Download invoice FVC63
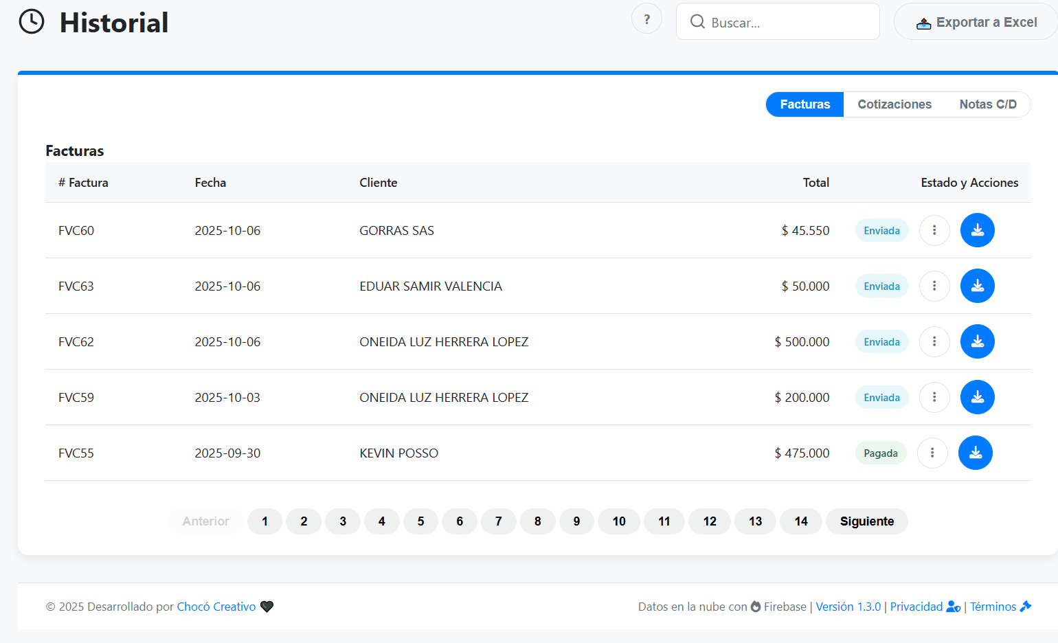The height and width of the screenshot is (643, 1058). 977,286
